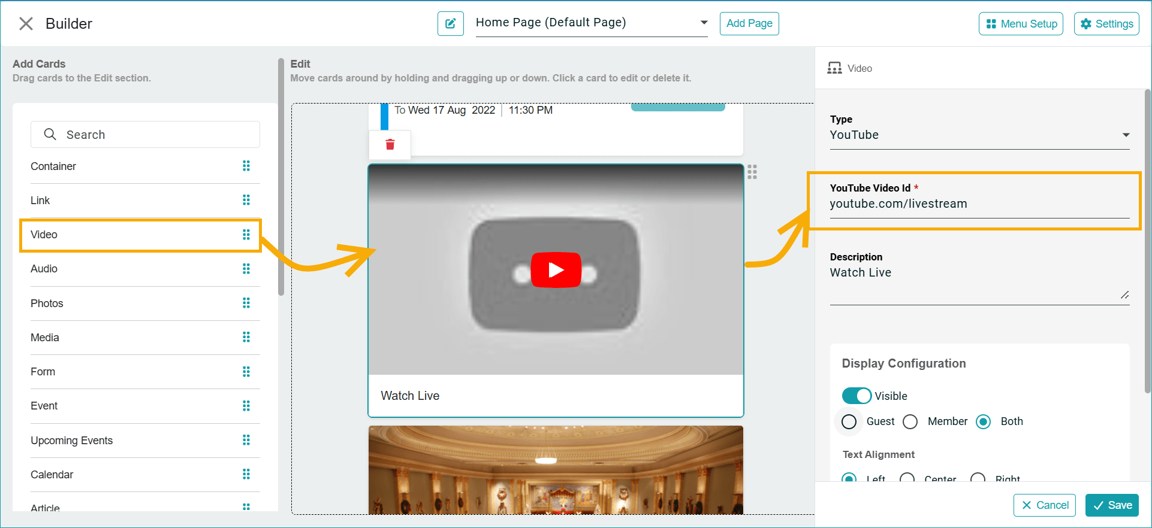1152x528 pixels.
Task: Grab the Event card drag handle
Action: (x=246, y=406)
